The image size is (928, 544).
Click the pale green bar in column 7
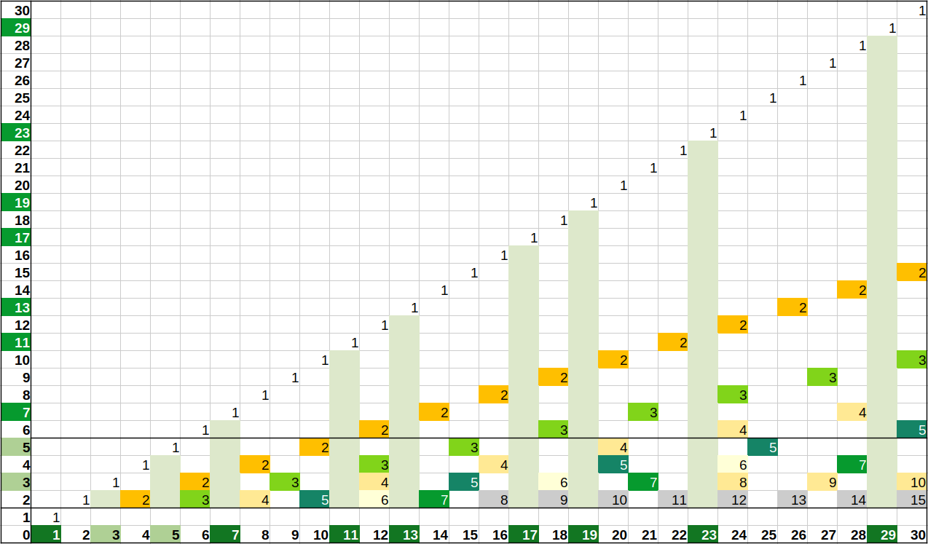pyautogui.click(x=225, y=464)
